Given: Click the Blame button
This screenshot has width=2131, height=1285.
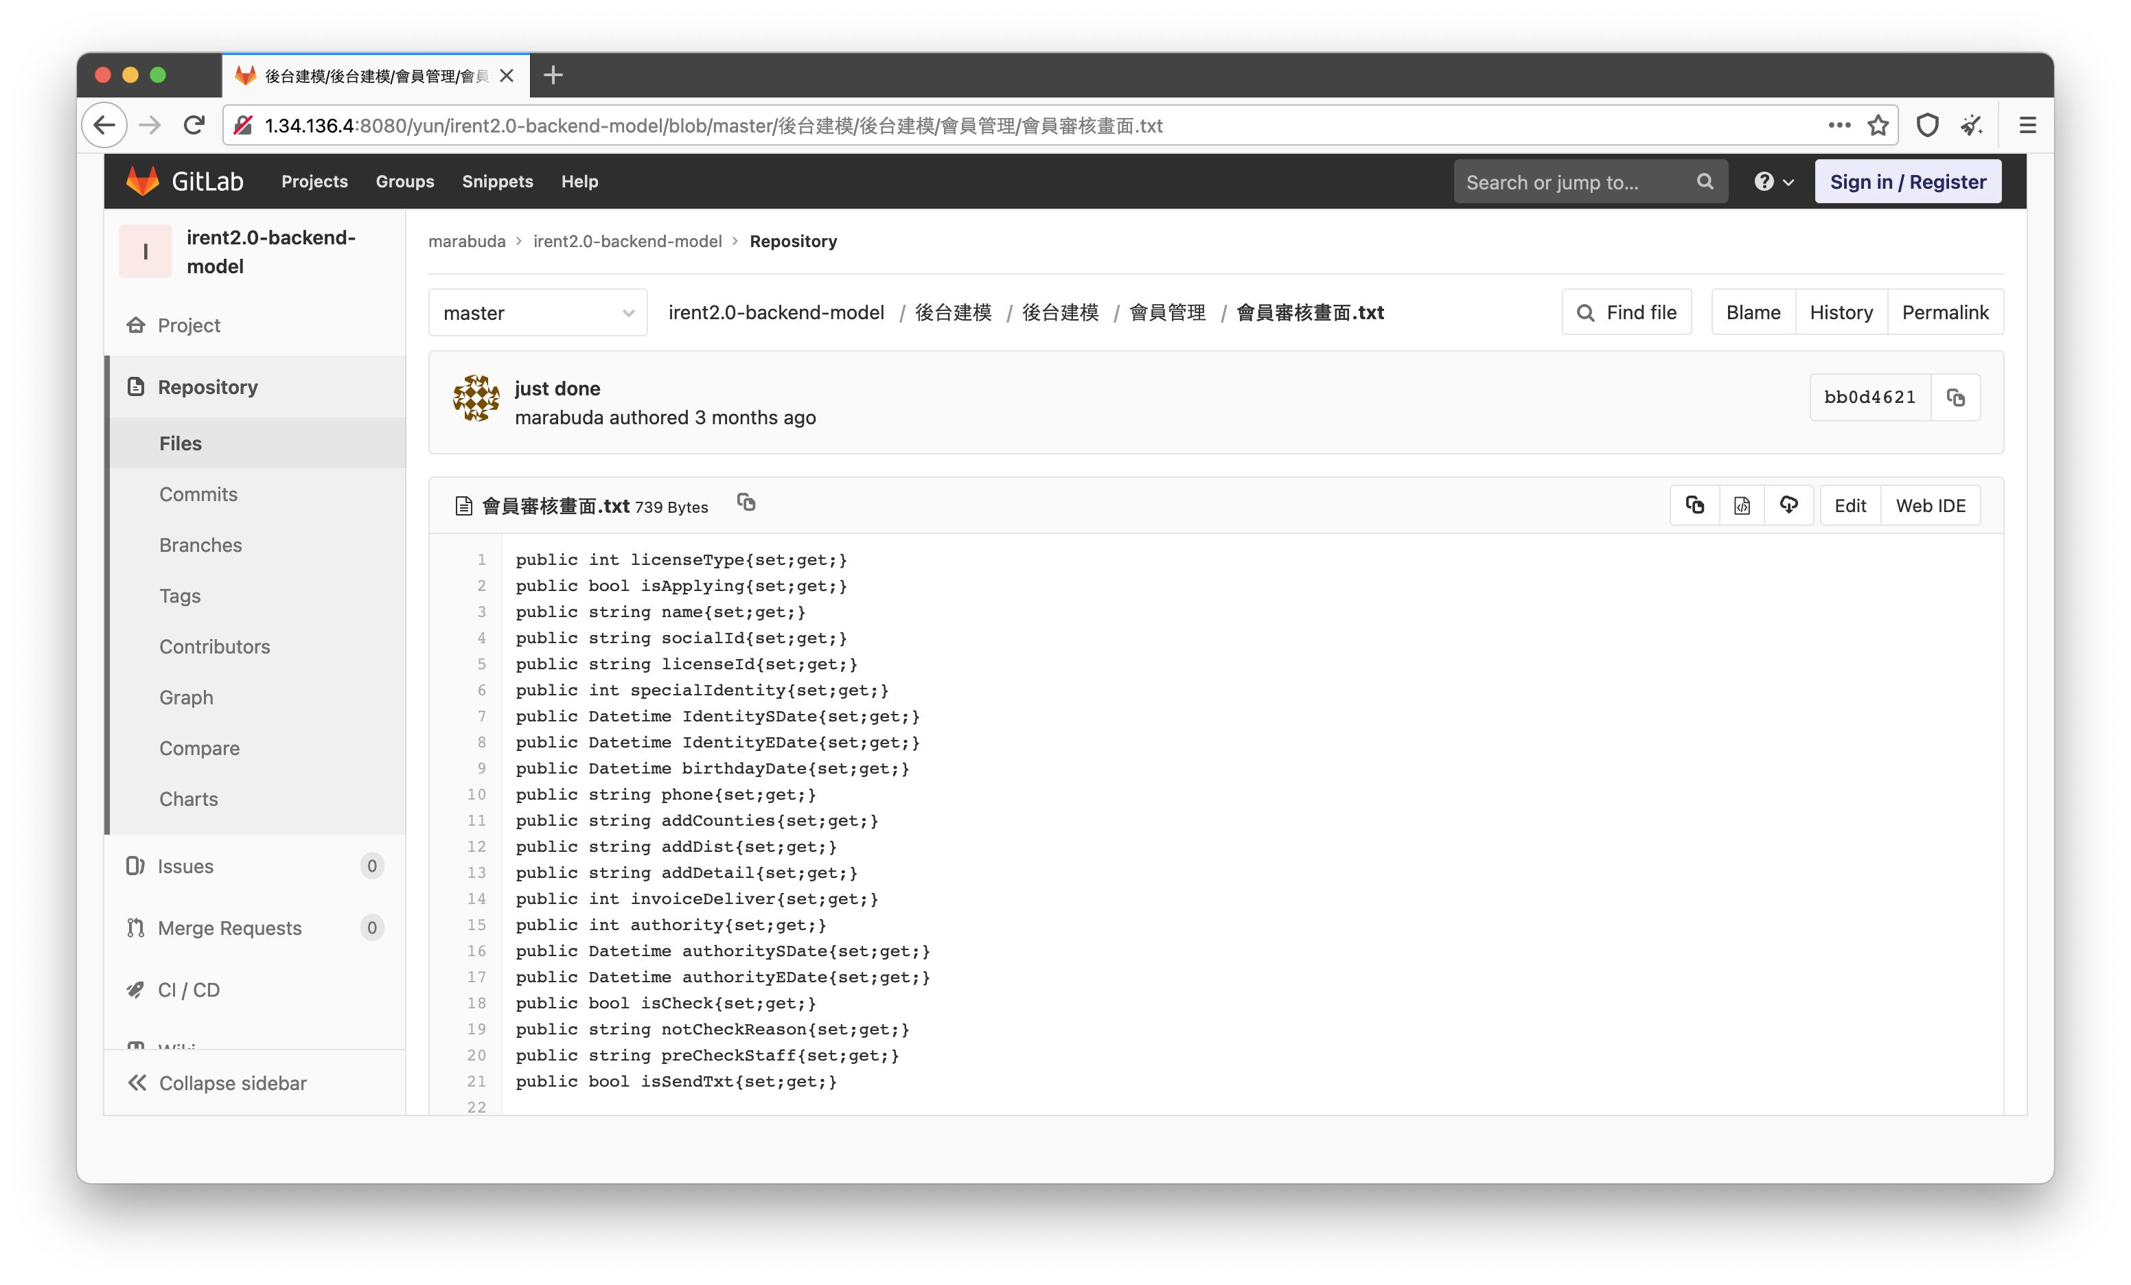Looking at the screenshot, I should point(1753,312).
